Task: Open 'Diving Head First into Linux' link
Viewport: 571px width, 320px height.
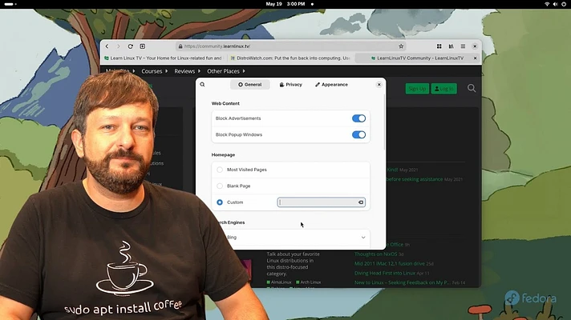Action: click(x=385, y=273)
